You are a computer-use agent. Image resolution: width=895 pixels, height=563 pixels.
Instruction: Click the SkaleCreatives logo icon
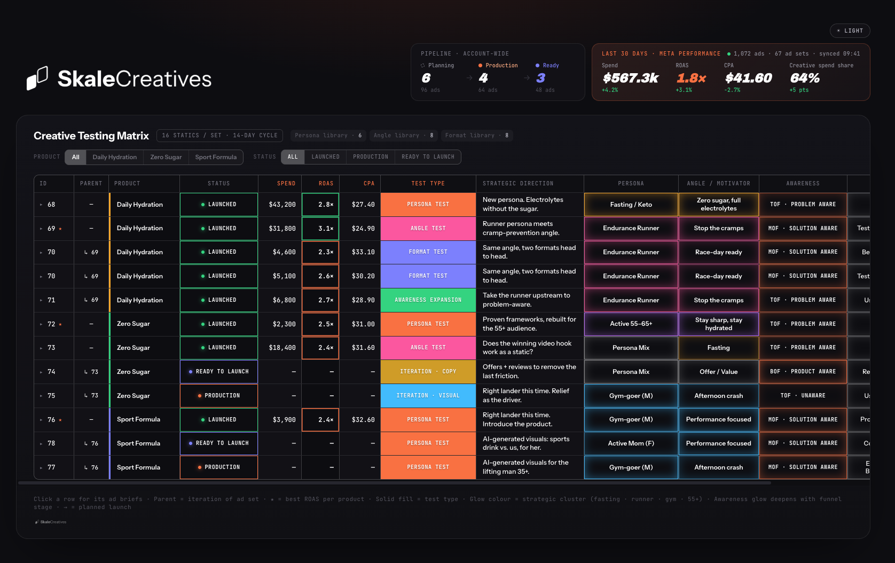pos(37,79)
